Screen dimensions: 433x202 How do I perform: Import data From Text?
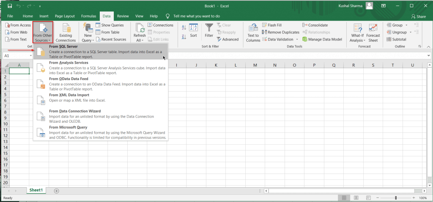pos(16,39)
